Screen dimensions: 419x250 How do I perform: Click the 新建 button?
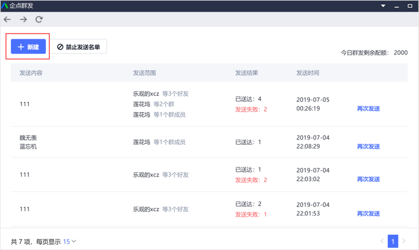(28, 47)
